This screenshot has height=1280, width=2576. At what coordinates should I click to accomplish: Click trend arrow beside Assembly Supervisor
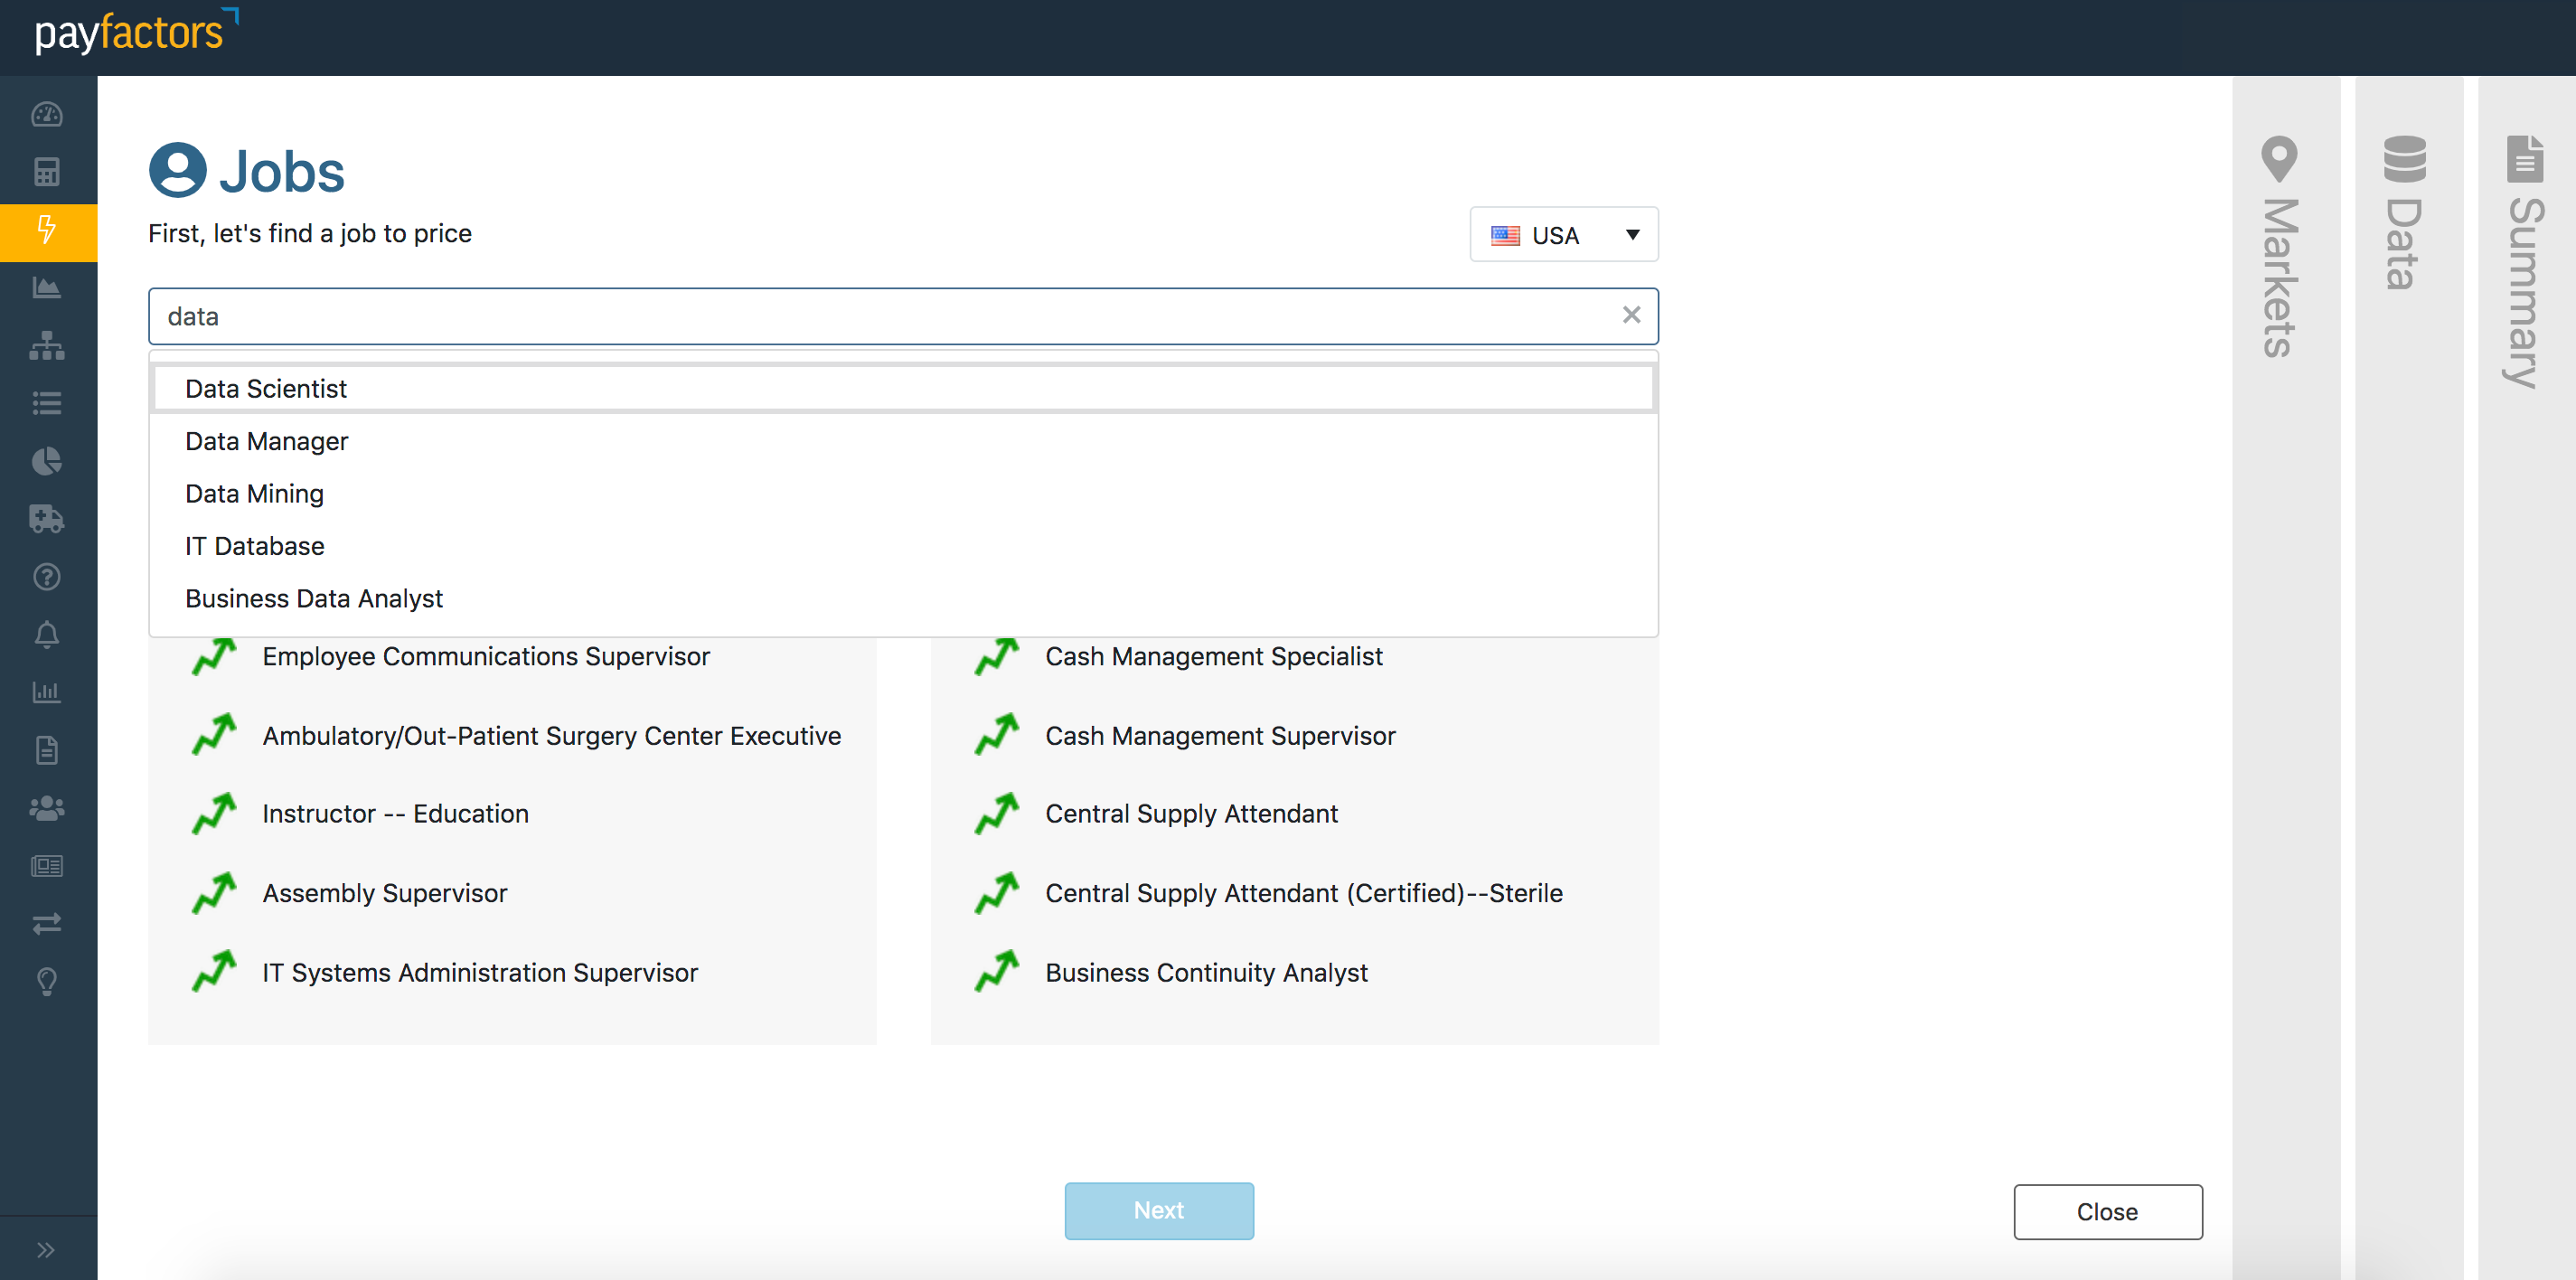[214, 893]
